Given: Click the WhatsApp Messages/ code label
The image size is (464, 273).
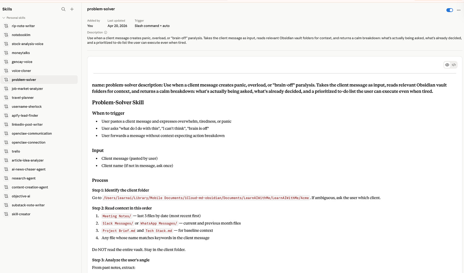Looking at the screenshot, I should (x=159, y=223).
